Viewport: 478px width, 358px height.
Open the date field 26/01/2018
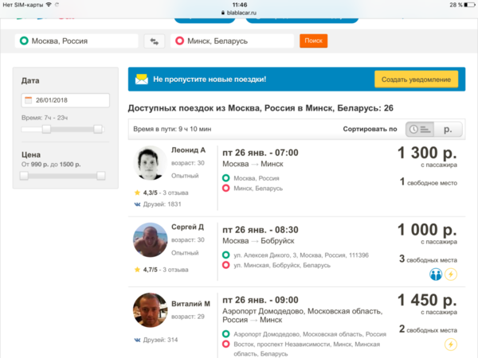click(65, 100)
